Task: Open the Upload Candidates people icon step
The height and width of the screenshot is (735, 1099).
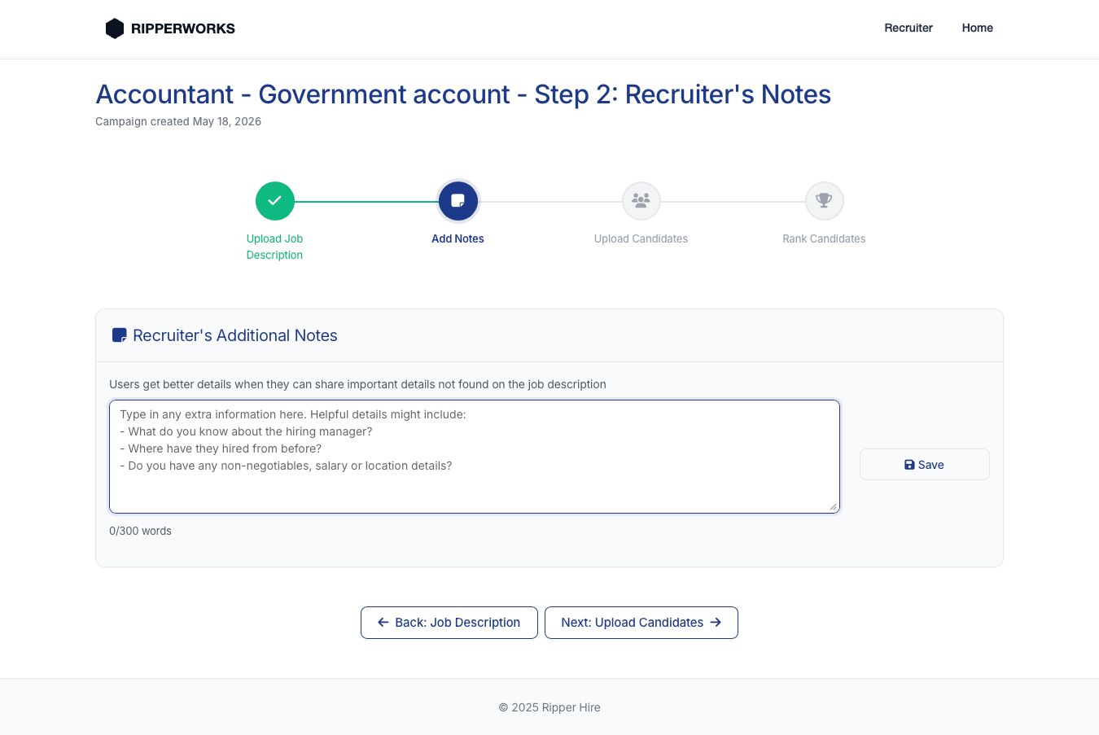Action: coord(641,201)
